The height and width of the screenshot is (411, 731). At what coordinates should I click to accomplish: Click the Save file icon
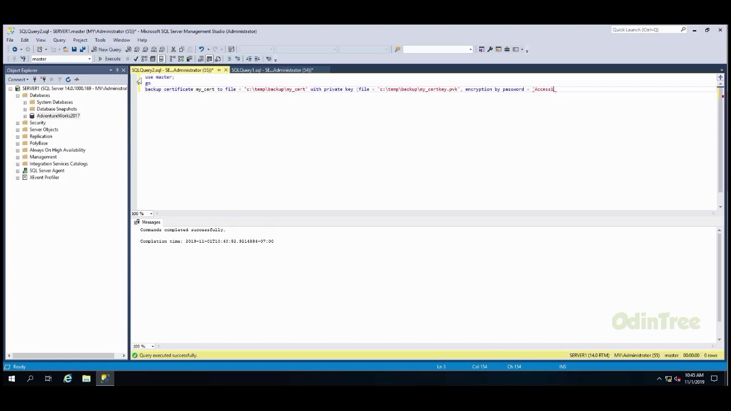(x=74, y=49)
